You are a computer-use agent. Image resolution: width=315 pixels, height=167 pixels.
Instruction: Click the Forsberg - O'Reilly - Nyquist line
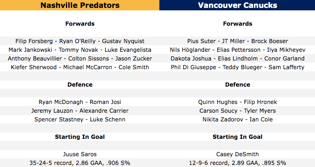pyautogui.click(x=80, y=41)
